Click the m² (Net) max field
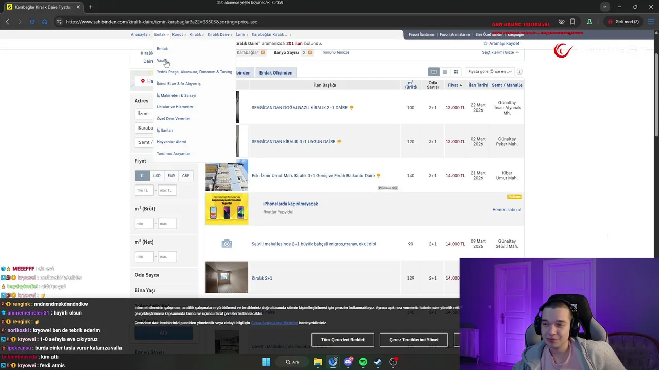 click(x=167, y=256)
